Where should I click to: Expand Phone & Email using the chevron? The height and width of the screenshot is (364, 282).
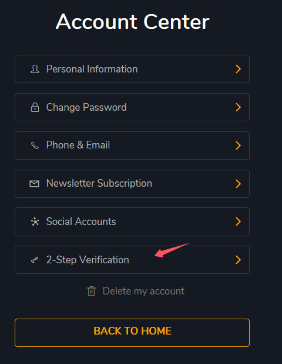(x=239, y=145)
